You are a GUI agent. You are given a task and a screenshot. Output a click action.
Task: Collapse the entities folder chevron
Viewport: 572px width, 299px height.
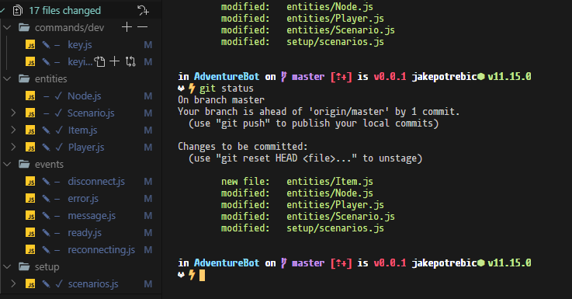7,78
